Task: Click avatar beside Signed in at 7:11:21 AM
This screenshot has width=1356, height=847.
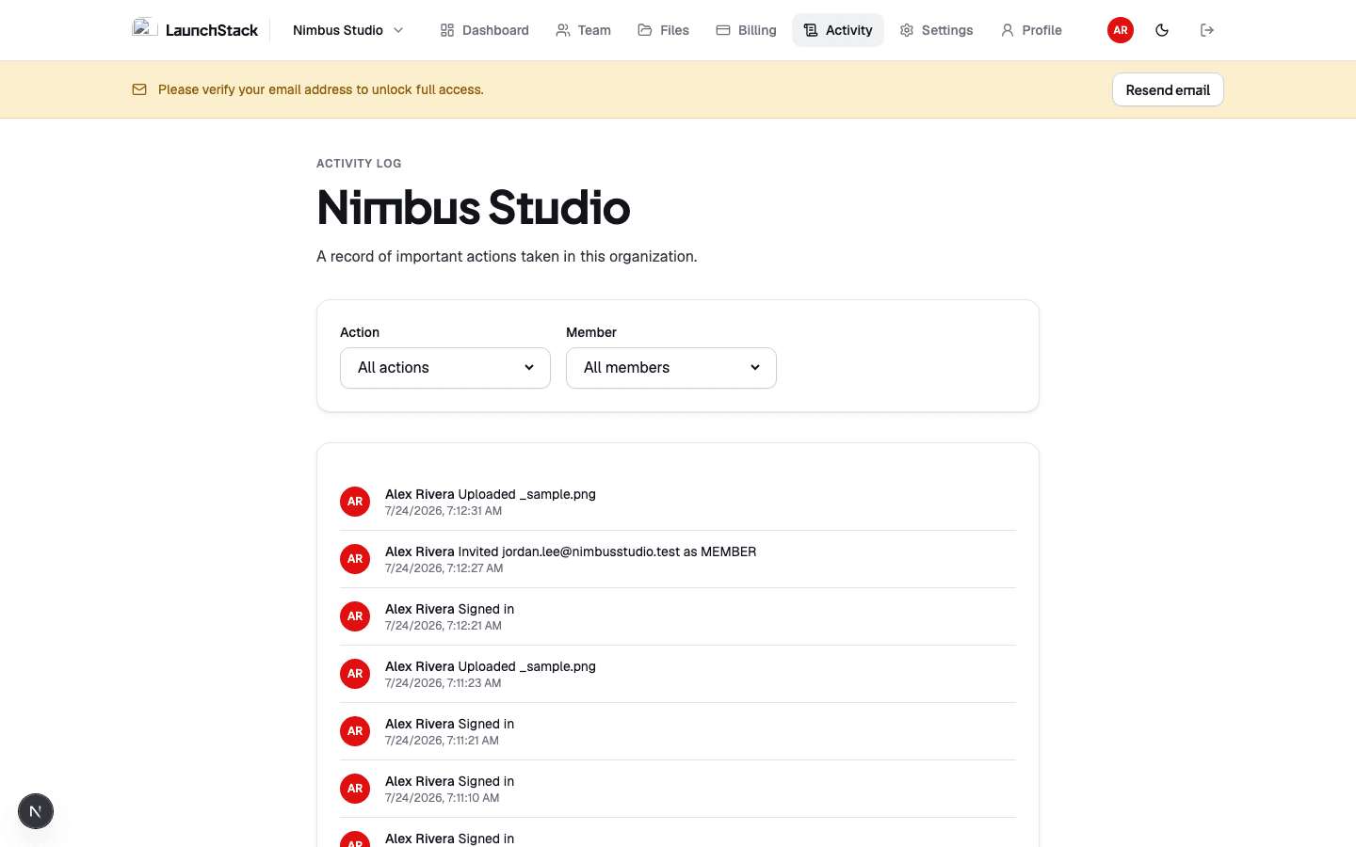Action: [x=355, y=731]
